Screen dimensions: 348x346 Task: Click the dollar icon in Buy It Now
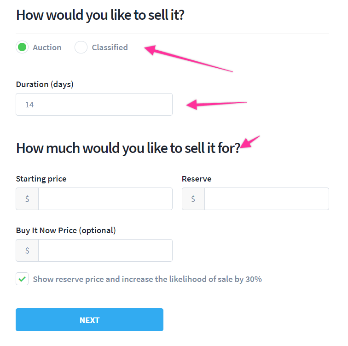tap(27, 251)
